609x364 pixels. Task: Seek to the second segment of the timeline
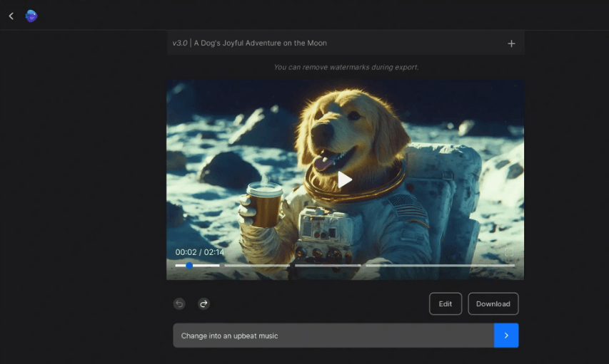point(257,266)
